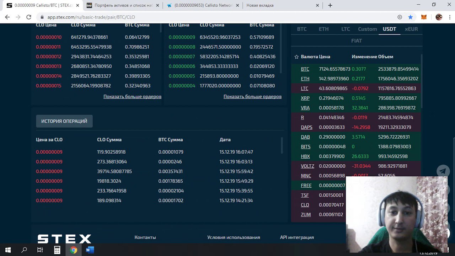This screenshot has height=256, width=455.
Task: Click the browser back arrow
Action: pyautogui.click(x=7, y=17)
